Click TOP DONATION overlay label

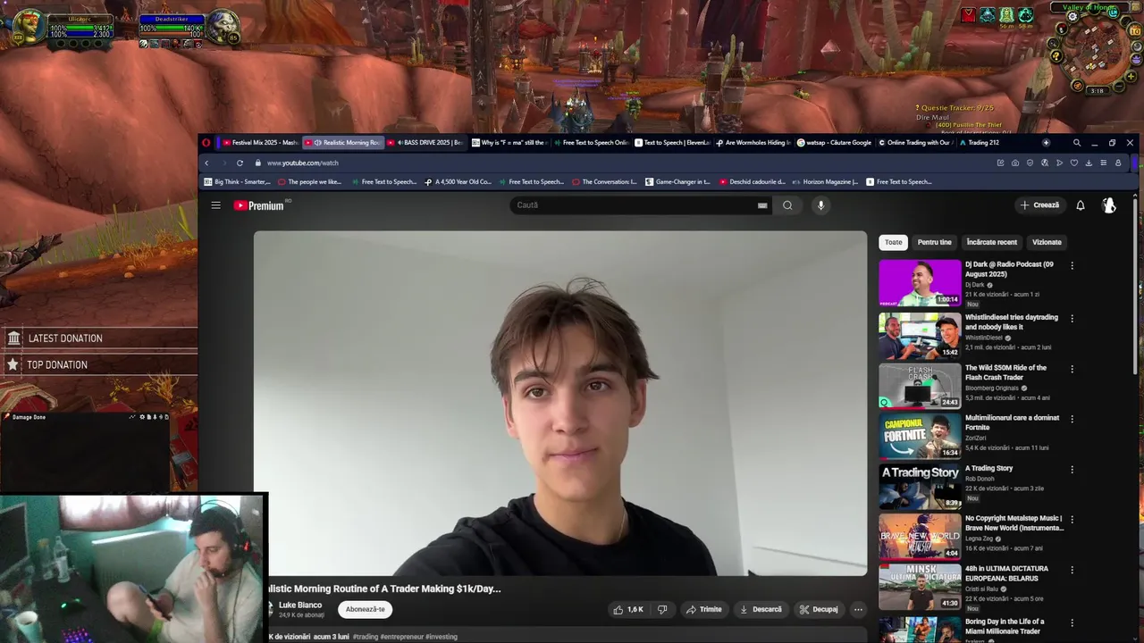tap(57, 365)
